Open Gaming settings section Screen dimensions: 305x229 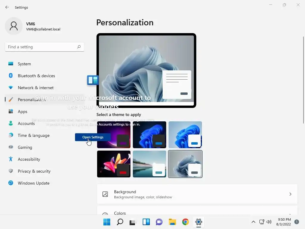tap(45, 147)
